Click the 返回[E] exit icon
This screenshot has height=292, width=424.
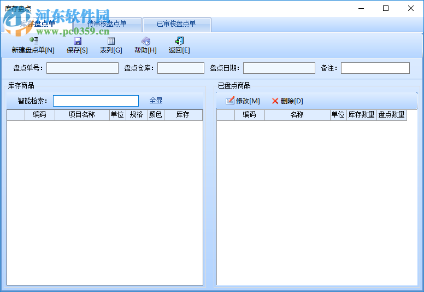(179, 41)
